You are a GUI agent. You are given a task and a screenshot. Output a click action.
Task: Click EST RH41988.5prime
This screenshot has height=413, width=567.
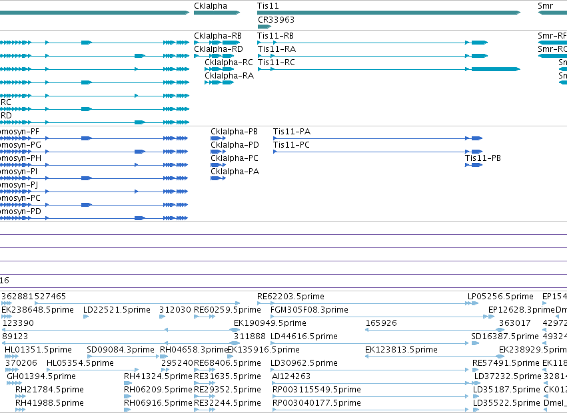pyautogui.click(x=21, y=410)
